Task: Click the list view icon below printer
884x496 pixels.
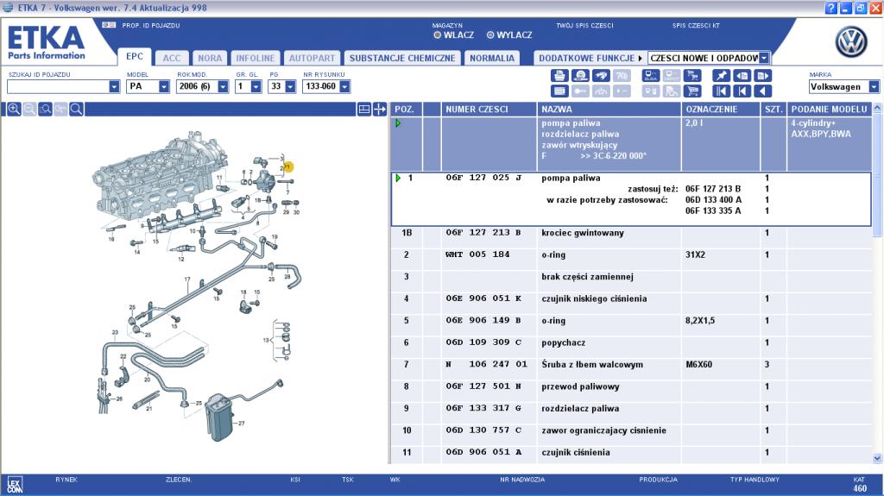Action: point(559,91)
